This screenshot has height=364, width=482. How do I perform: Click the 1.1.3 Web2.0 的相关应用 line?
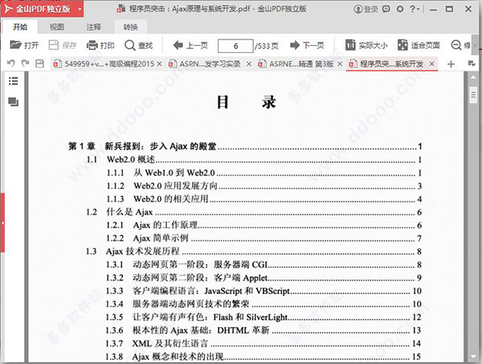[x=264, y=199]
